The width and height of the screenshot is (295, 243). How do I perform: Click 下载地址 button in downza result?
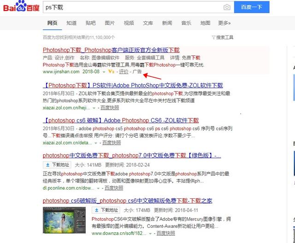point(106,210)
